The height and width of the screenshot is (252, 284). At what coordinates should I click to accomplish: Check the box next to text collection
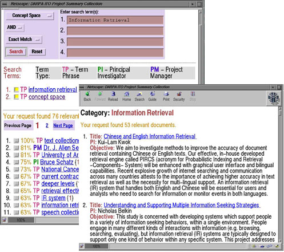[x=17, y=141]
